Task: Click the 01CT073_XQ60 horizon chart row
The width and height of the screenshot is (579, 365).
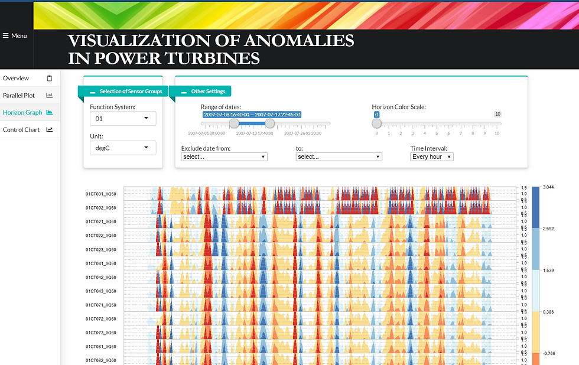Action: tap(320, 333)
